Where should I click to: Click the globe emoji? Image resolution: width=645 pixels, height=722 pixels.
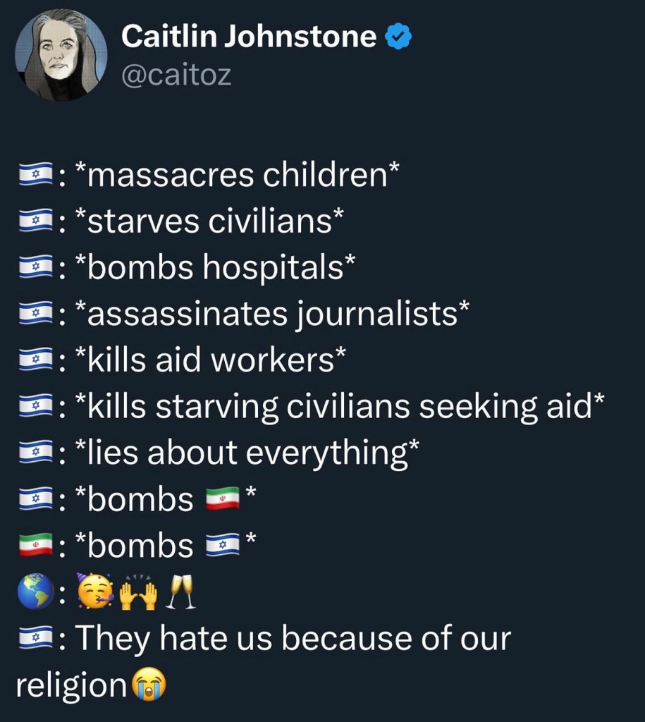tap(35, 592)
